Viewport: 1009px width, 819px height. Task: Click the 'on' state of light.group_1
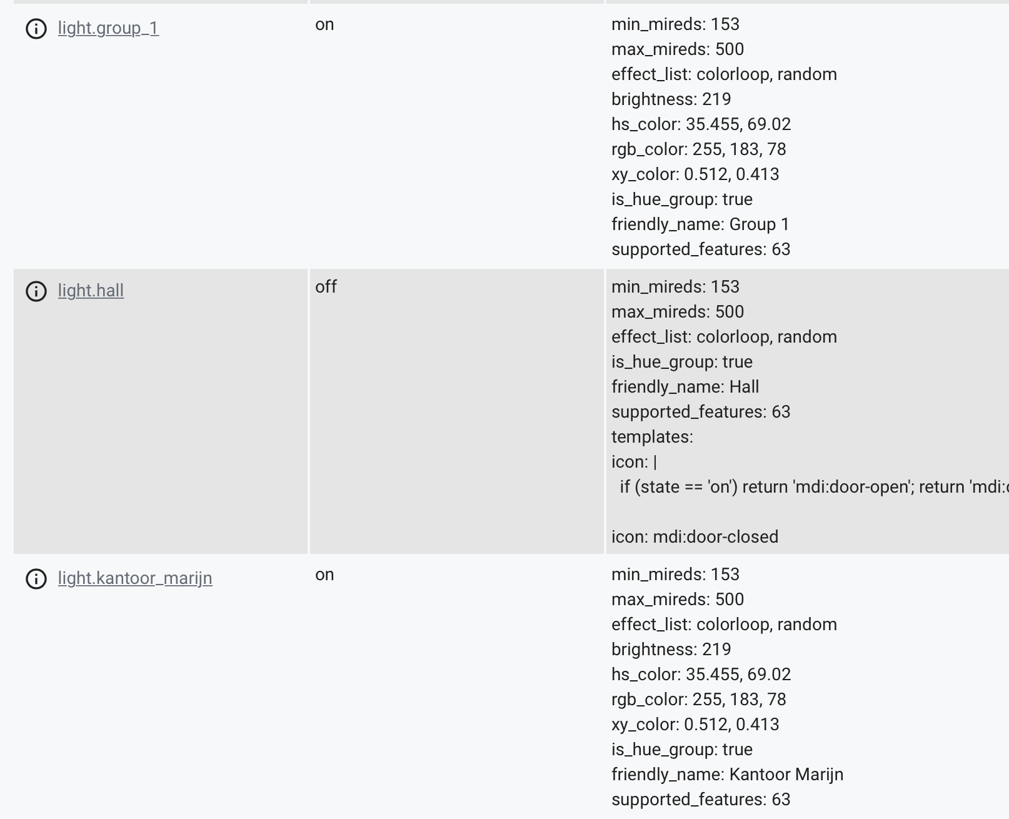324,25
